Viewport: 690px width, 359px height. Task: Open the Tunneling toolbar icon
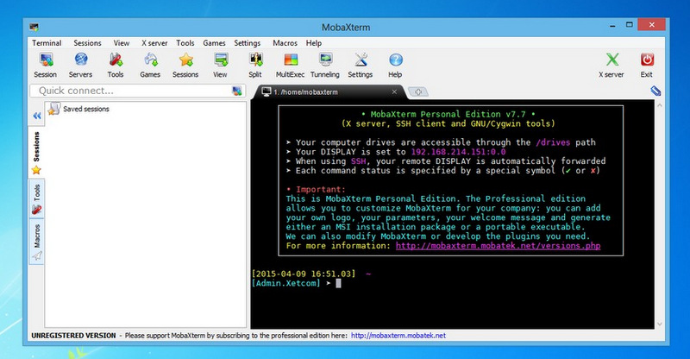(325, 65)
